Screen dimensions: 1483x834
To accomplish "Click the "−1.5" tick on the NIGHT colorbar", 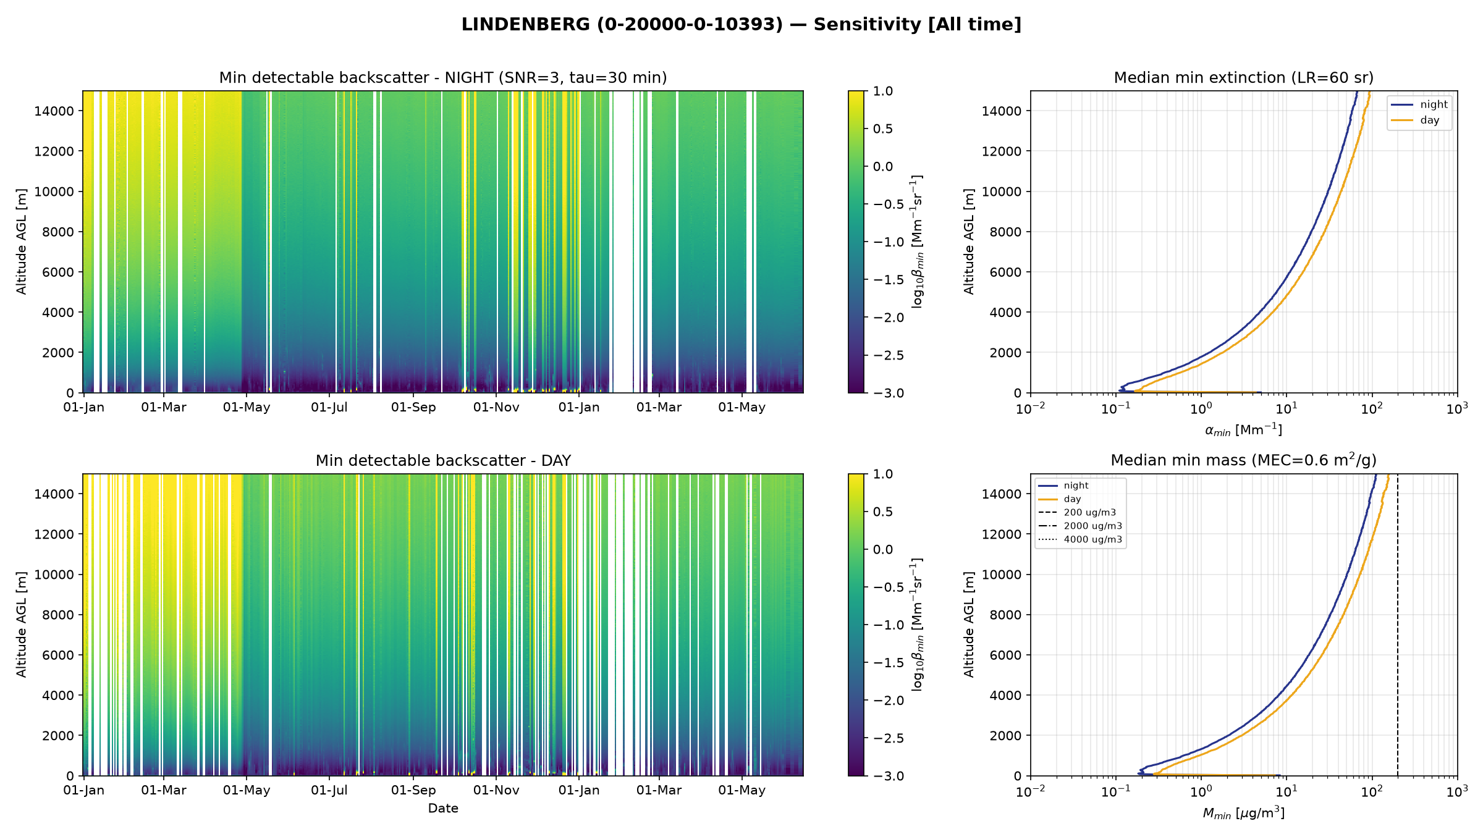I will click(888, 280).
